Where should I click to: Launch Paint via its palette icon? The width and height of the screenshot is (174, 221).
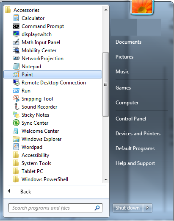point(16,75)
